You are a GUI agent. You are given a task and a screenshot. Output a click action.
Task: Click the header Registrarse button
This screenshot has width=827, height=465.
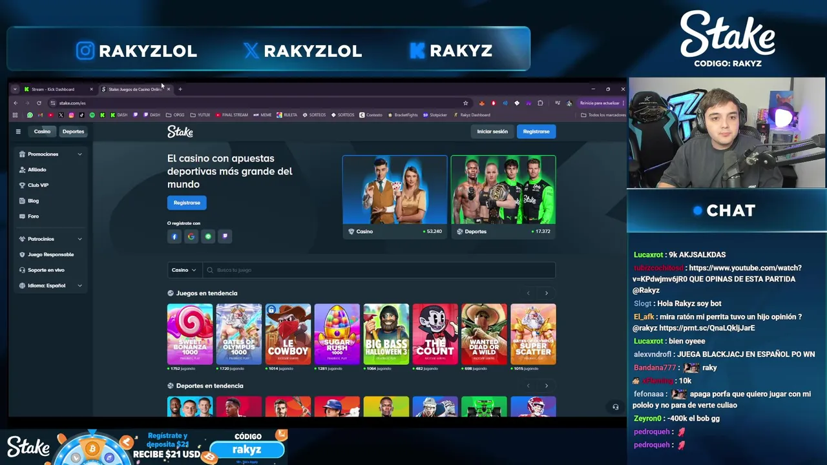pos(536,132)
